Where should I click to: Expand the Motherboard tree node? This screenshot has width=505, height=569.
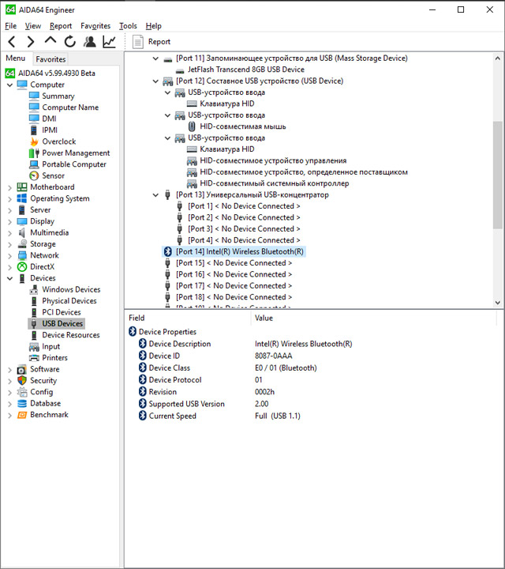click(x=9, y=187)
